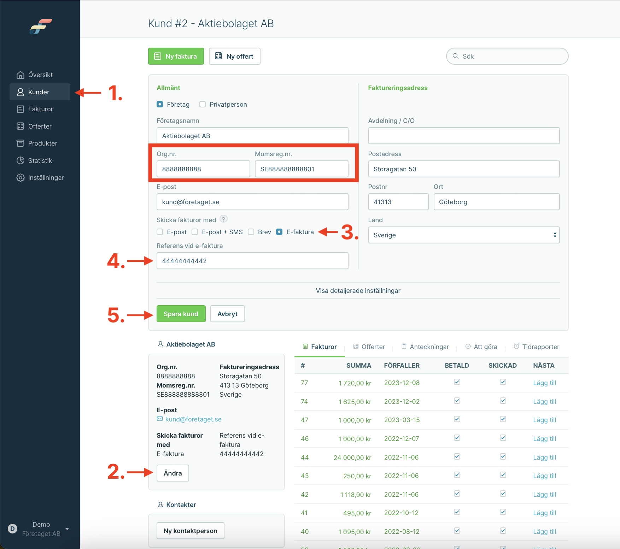This screenshot has width=620, height=549.
Task: Open Översikt via its home icon
Action: click(x=21, y=75)
